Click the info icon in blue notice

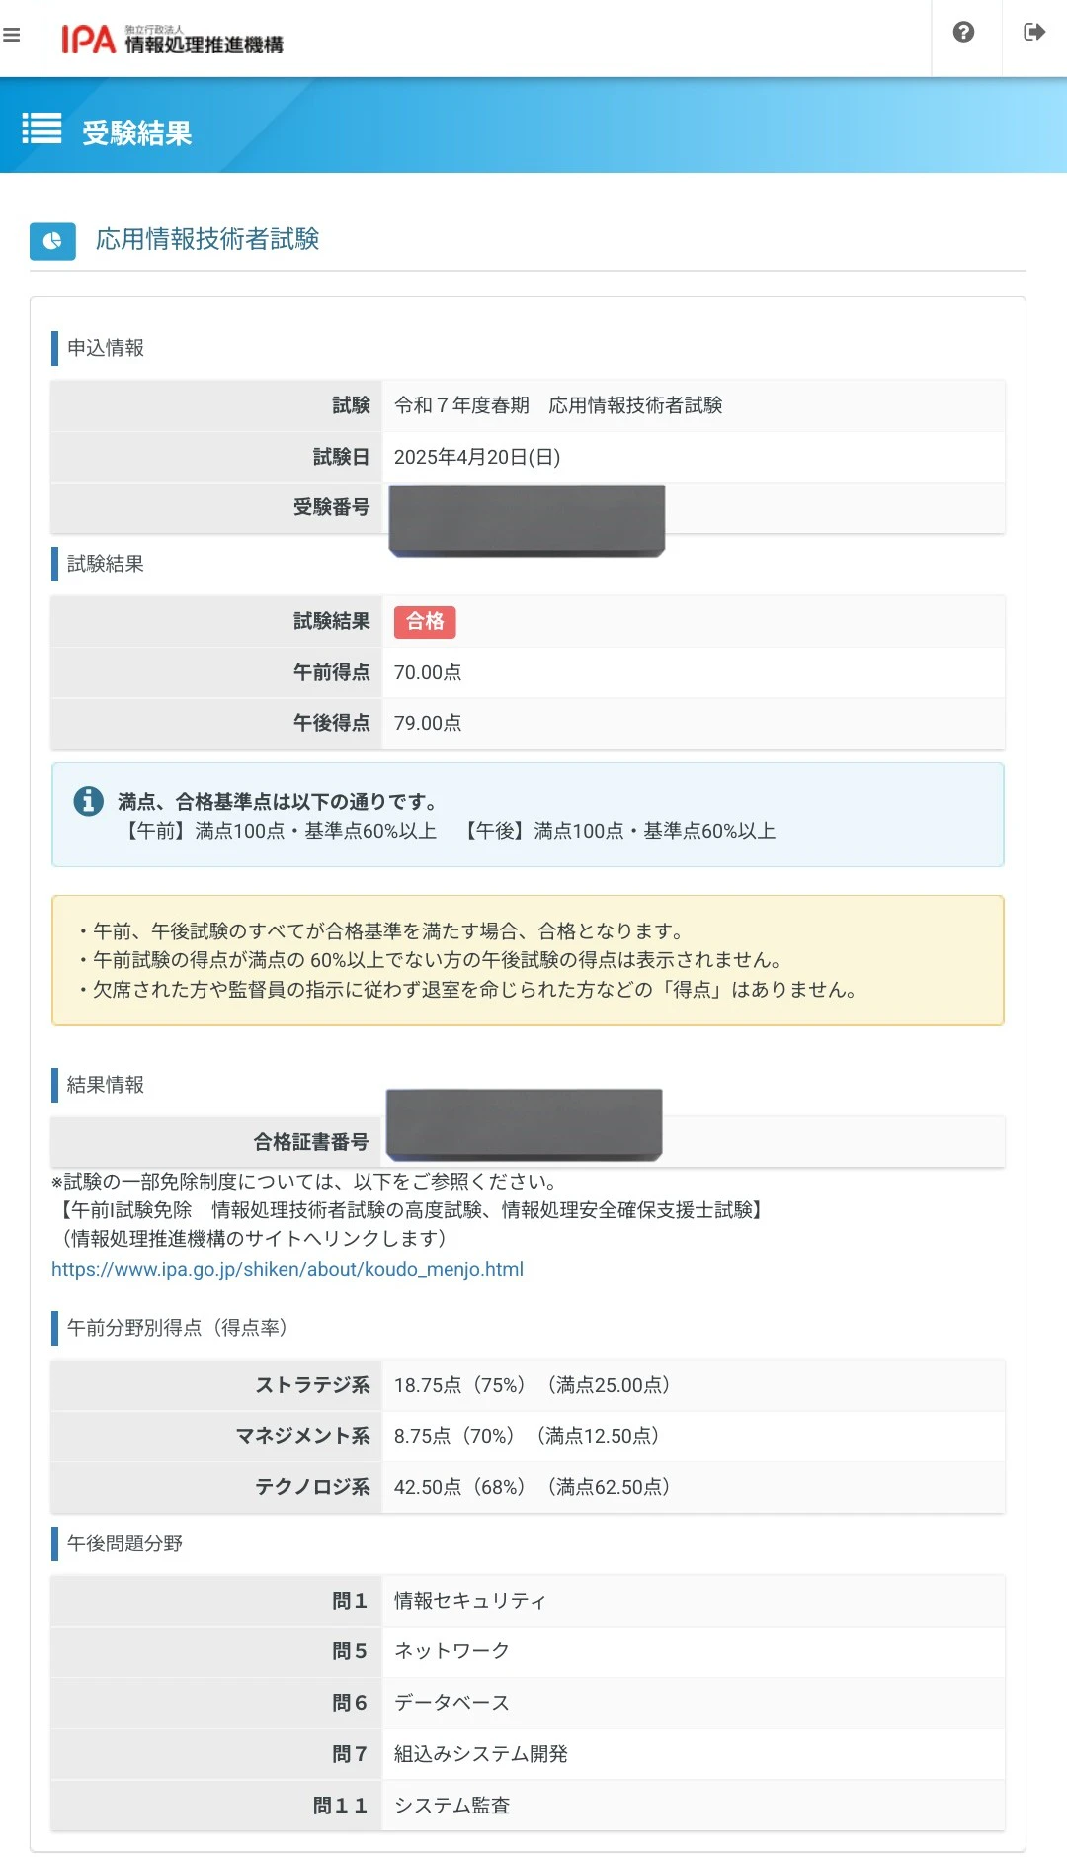pos(89,801)
